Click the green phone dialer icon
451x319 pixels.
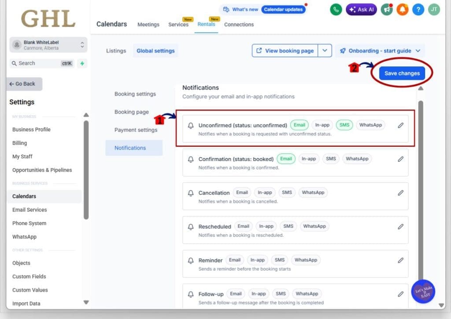click(336, 10)
